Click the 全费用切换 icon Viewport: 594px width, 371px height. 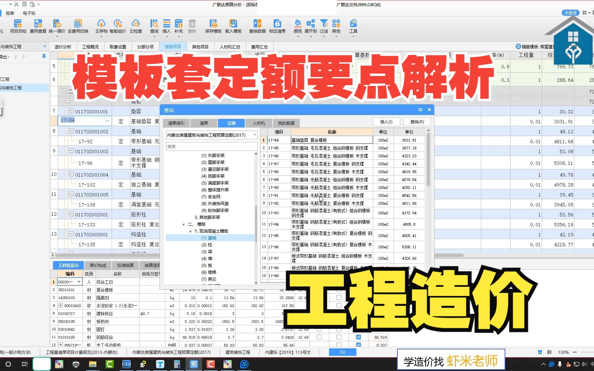coord(78,26)
